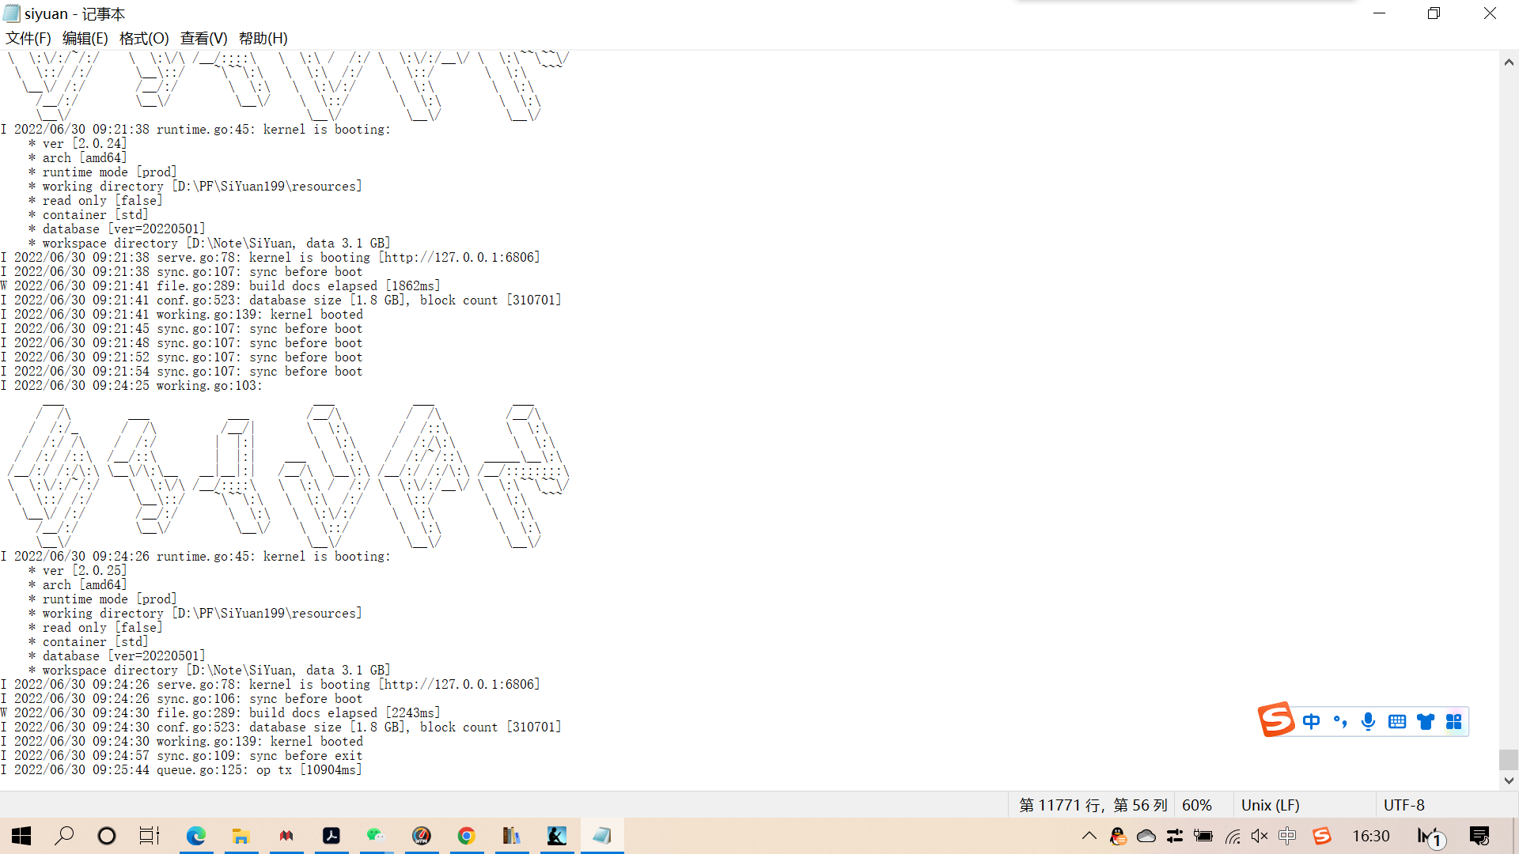The image size is (1519, 854).
Task: Expand the system tray hidden icons chevron
Action: point(1089,836)
